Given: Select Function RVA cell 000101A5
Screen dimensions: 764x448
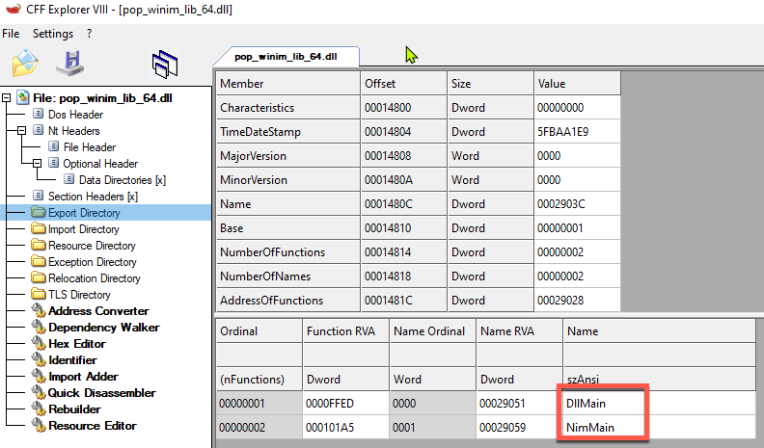Looking at the screenshot, I should pos(345,428).
